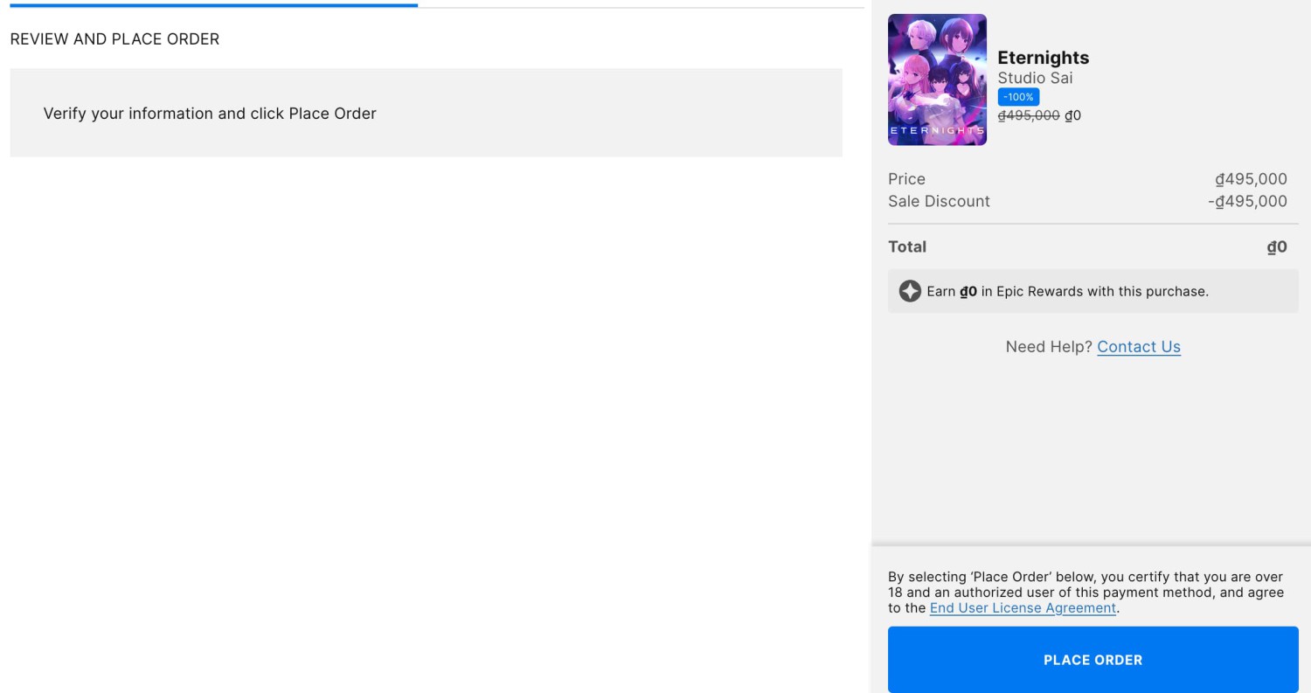
Task: Click the 'Verify your information' message
Action: (210, 114)
